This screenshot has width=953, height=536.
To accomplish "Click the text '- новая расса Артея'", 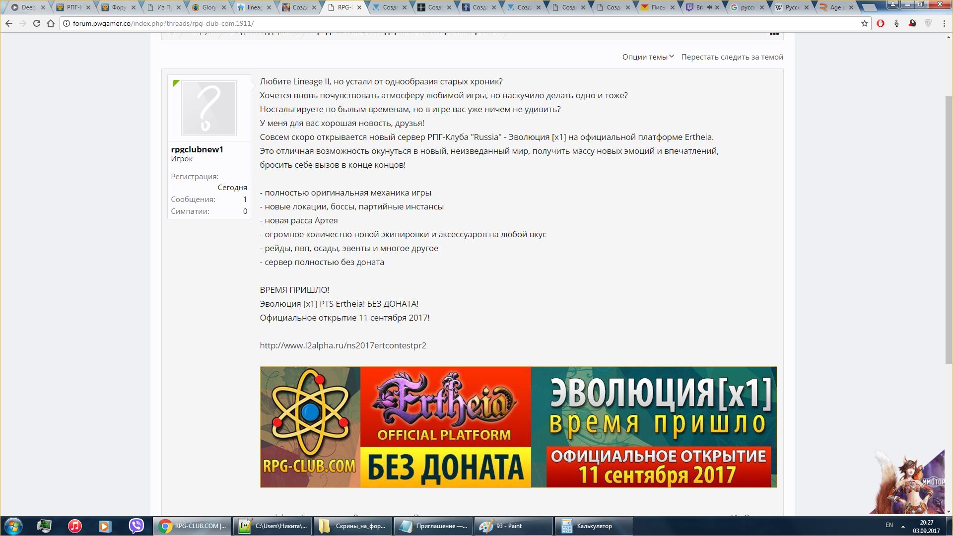I will [299, 220].
